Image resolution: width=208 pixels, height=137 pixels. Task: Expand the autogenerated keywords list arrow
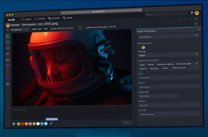(x=197, y=64)
